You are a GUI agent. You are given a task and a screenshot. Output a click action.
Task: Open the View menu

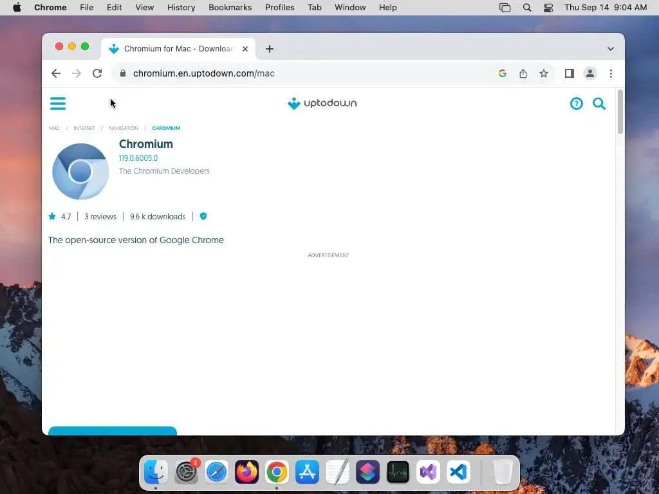point(144,8)
